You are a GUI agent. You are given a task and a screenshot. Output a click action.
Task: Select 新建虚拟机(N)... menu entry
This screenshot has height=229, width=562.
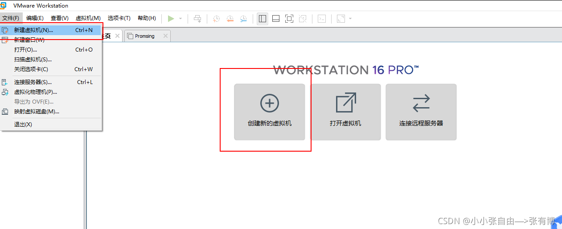tap(51, 30)
